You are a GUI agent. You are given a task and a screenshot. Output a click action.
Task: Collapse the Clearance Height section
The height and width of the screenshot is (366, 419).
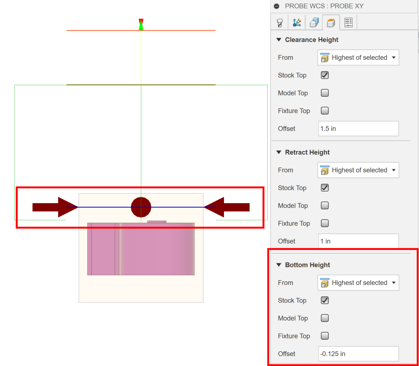279,40
